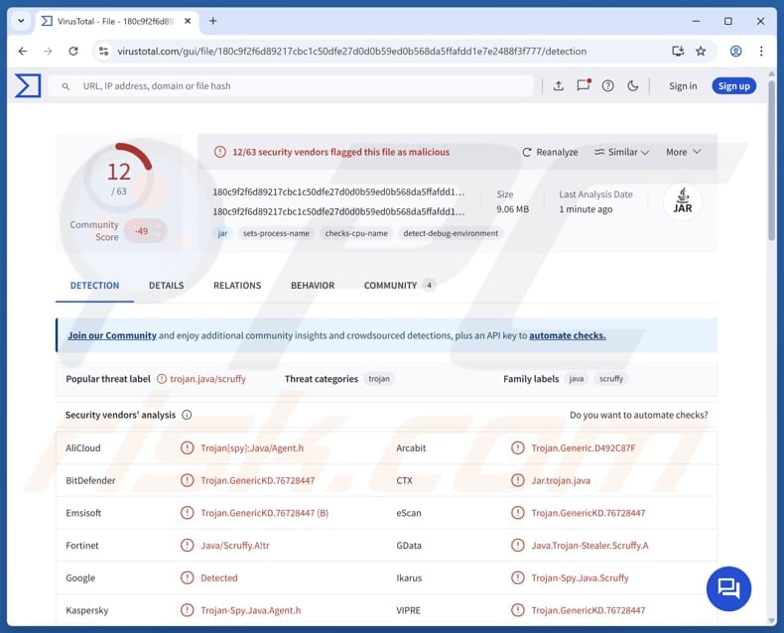The height and width of the screenshot is (633, 784).
Task: Click the detection score gauge showing 12
Action: [119, 178]
